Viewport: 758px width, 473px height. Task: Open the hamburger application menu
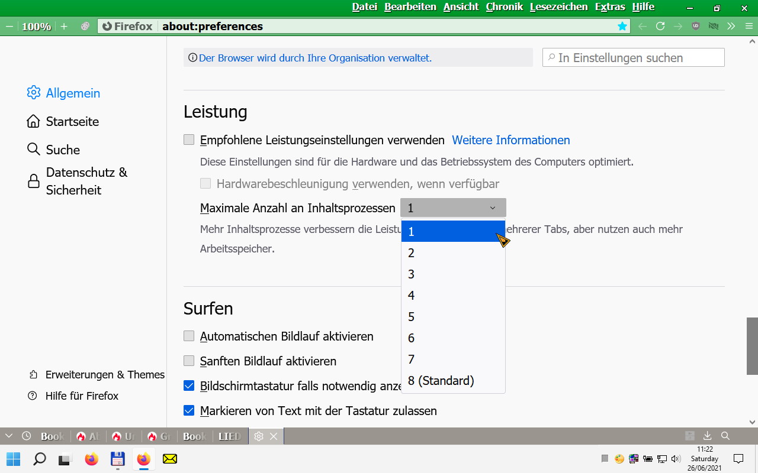[x=749, y=27]
